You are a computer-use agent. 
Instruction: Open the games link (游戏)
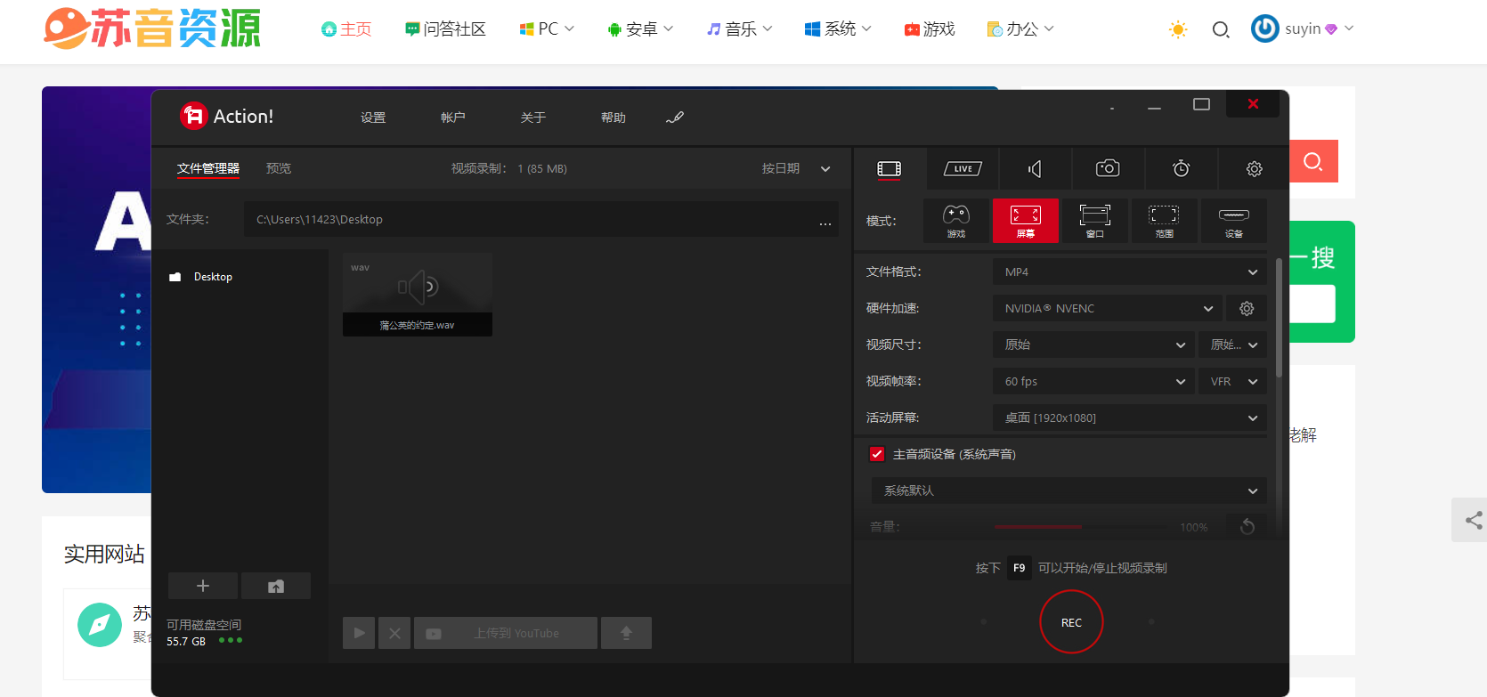pyautogui.click(x=930, y=29)
